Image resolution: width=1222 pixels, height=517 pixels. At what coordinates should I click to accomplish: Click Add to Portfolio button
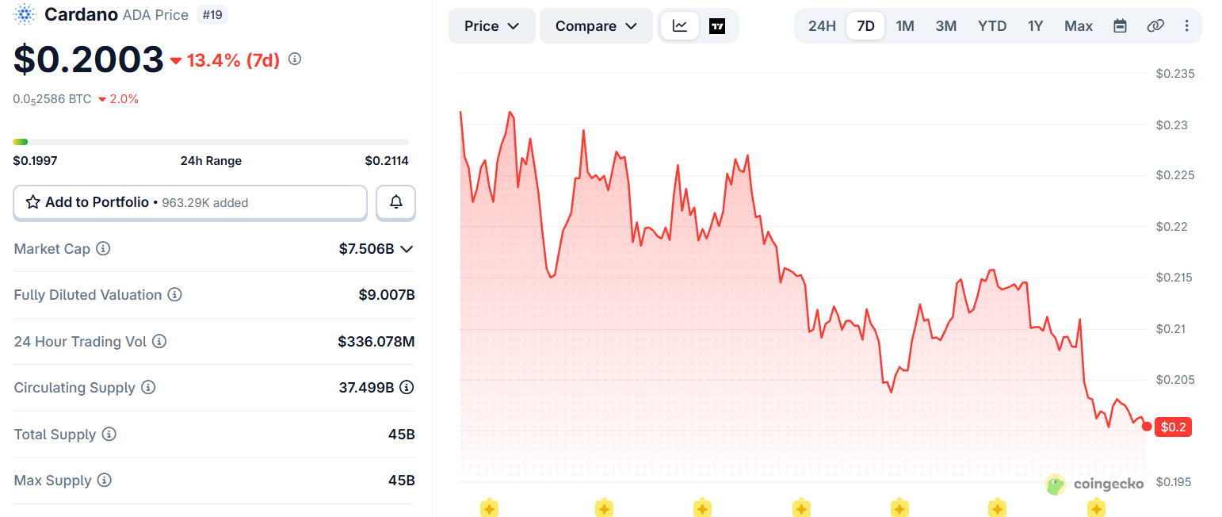(x=190, y=203)
